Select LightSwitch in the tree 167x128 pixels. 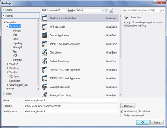click(x=15, y=81)
